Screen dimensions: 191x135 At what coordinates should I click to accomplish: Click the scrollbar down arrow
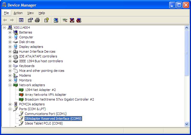click(x=187, y=124)
